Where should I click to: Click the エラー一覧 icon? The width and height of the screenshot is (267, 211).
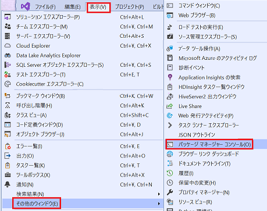click(8, 146)
